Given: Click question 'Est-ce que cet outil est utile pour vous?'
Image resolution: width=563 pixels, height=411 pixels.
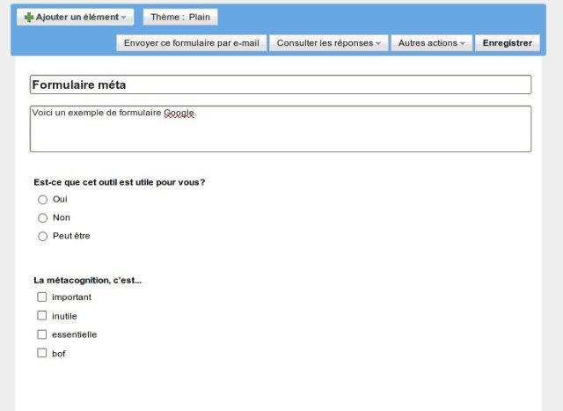Looking at the screenshot, I should point(120,182).
